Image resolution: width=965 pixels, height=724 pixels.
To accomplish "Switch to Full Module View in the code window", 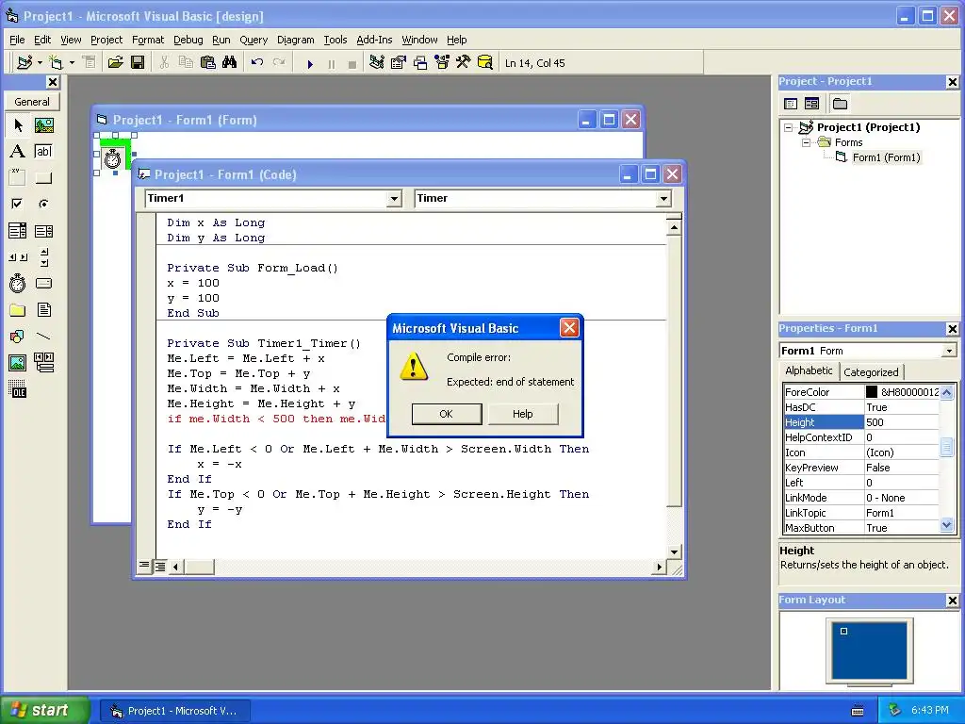I will tap(159, 566).
